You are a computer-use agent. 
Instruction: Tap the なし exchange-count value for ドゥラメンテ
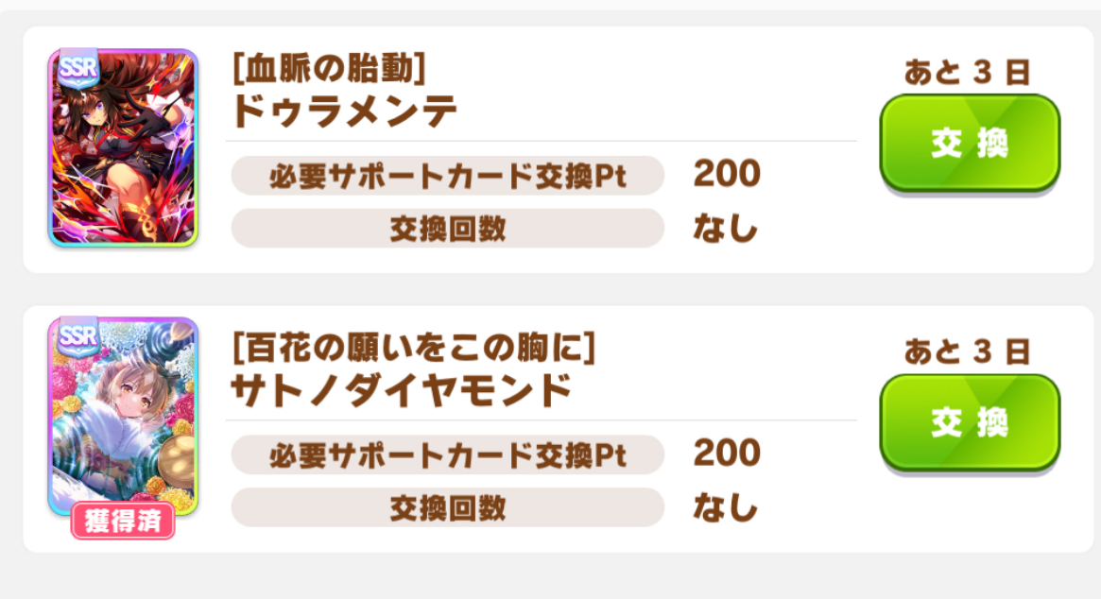[x=726, y=229]
